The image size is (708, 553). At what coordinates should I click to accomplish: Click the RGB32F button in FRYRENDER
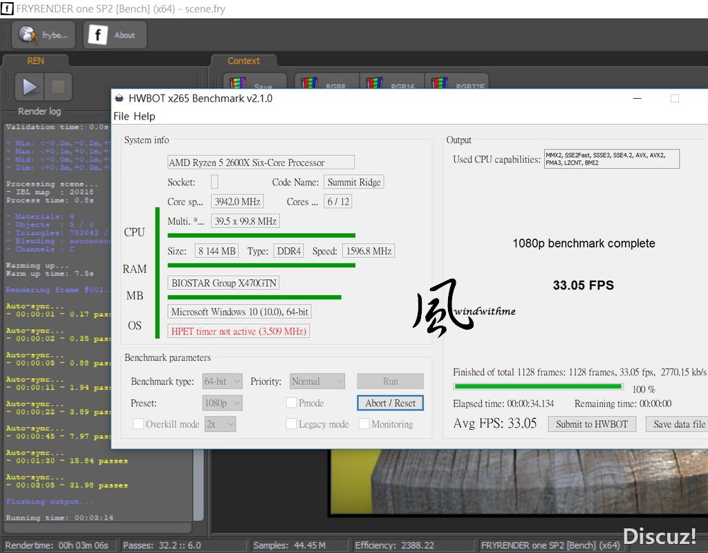(457, 82)
